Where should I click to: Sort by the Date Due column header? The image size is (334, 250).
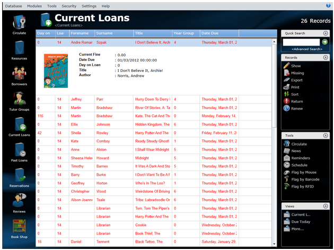click(x=219, y=33)
